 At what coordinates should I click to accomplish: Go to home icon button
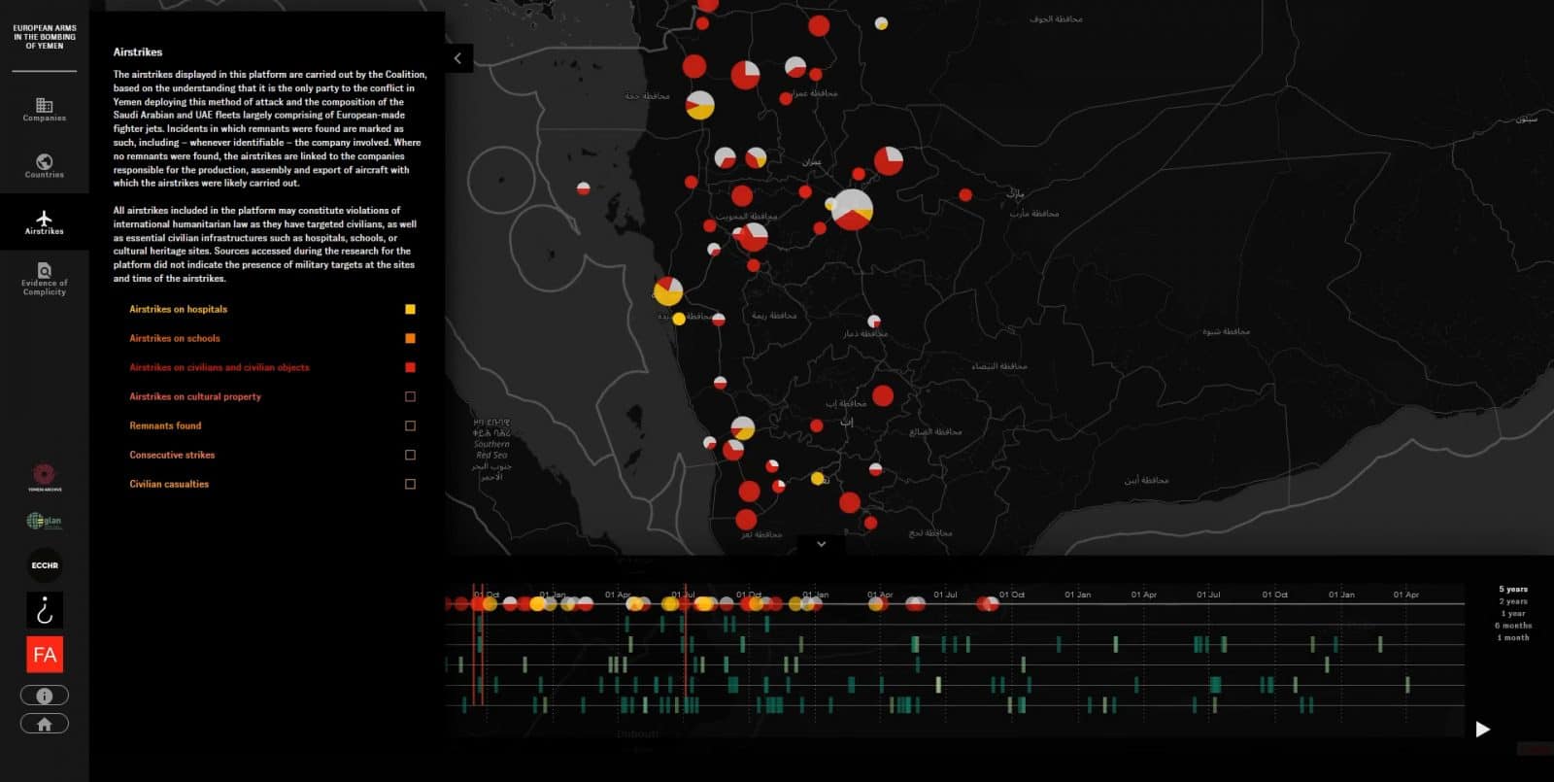(45, 724)
